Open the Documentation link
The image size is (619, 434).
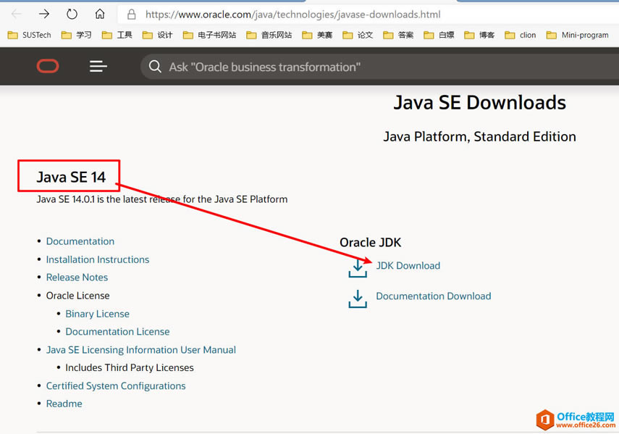80,241
